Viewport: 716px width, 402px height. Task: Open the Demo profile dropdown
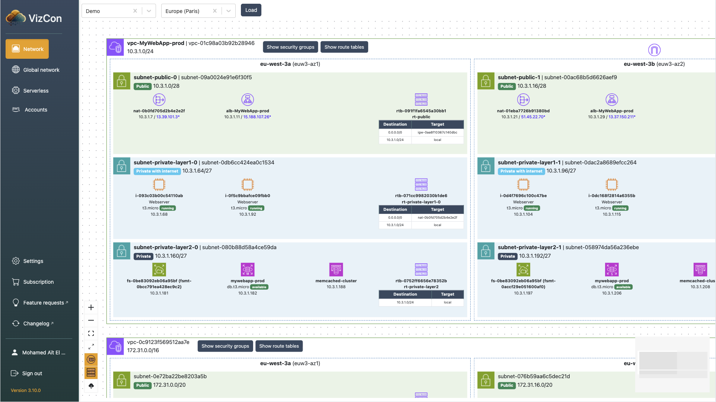(x=148, y=10)
